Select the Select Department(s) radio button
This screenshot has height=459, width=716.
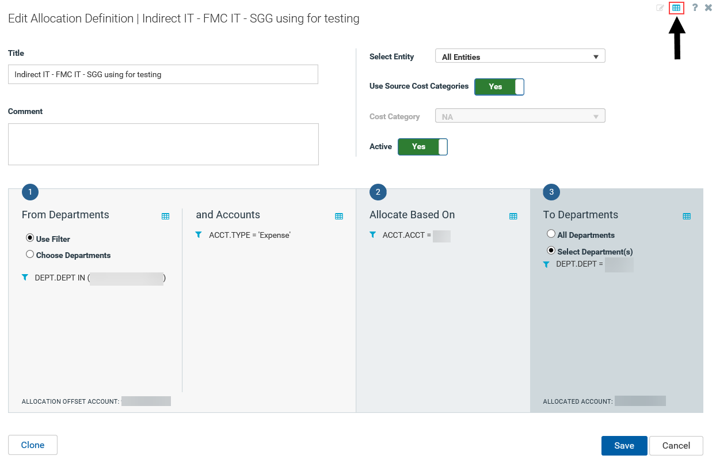(551, 251)
